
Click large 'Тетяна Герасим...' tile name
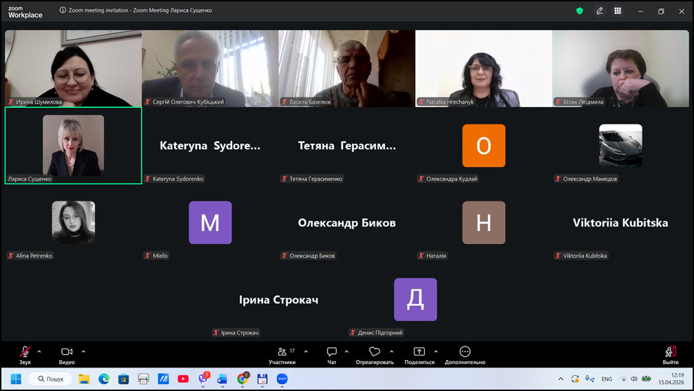coord(346,146)
